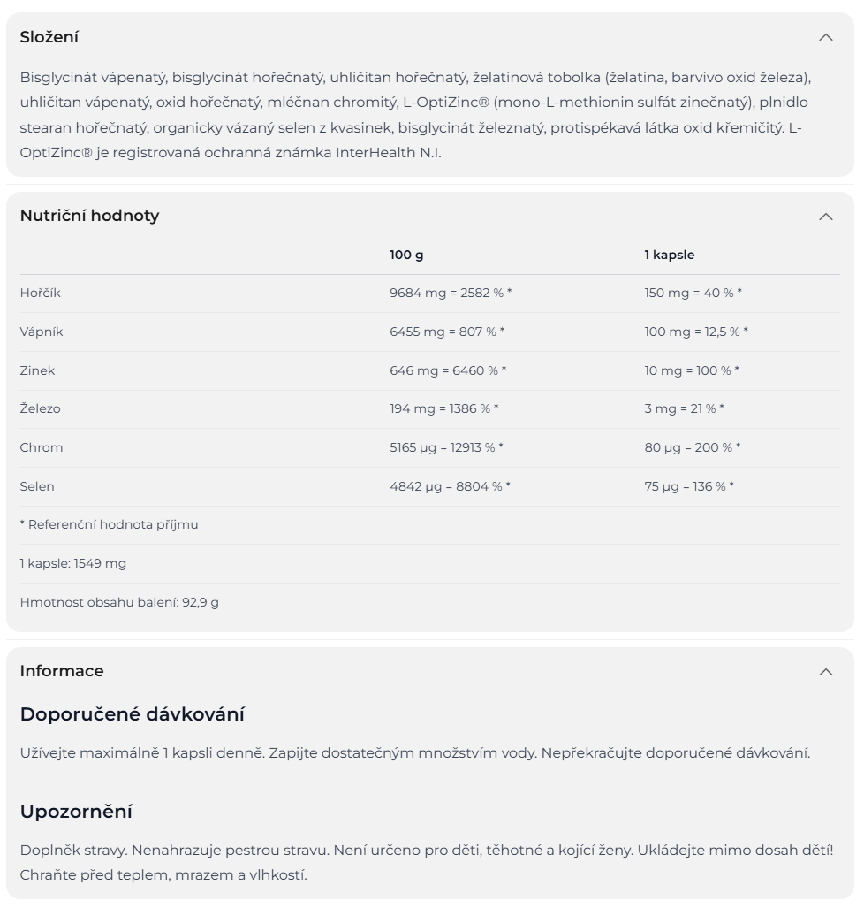Click the Zinek per-capsule value '10 mg = 100 %'
The width and height of the screenshot is (864, 908).
point(691,370)
